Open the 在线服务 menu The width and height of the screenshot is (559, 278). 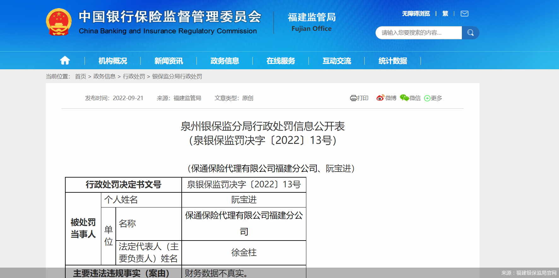click(281, 61)
